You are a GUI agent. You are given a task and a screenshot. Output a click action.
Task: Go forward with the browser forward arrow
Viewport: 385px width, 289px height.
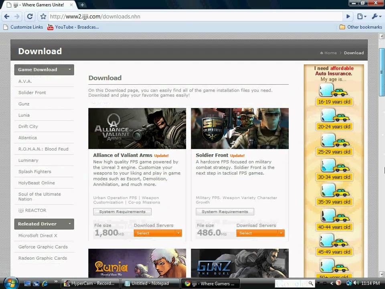(x=17, y=16)
